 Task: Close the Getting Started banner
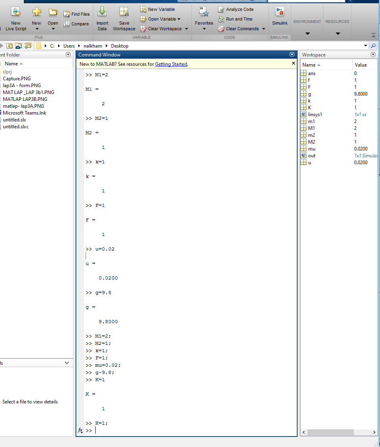click(x=293, y=63)
